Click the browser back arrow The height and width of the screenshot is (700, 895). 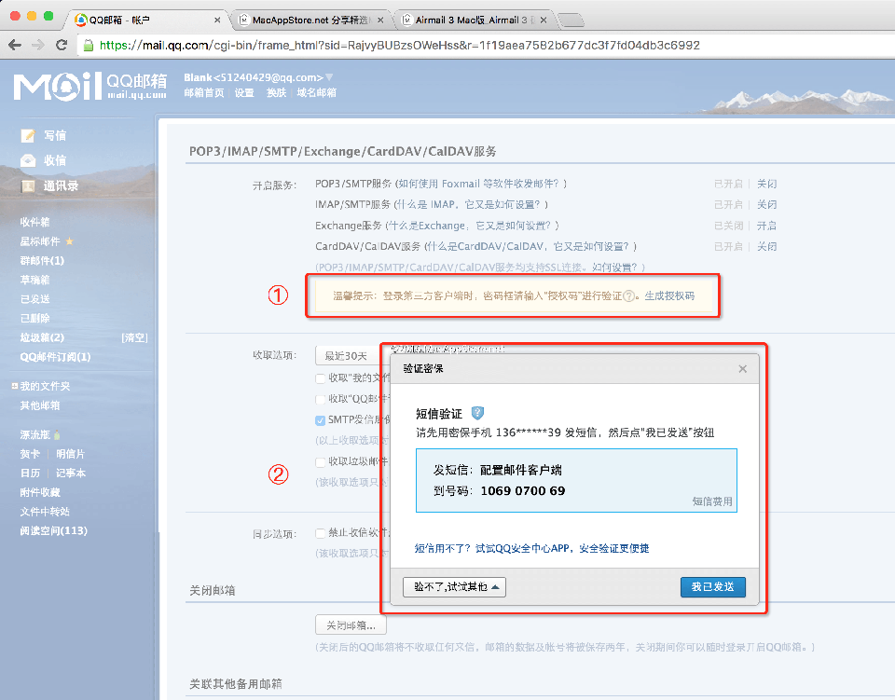click(x=15, y=45)
